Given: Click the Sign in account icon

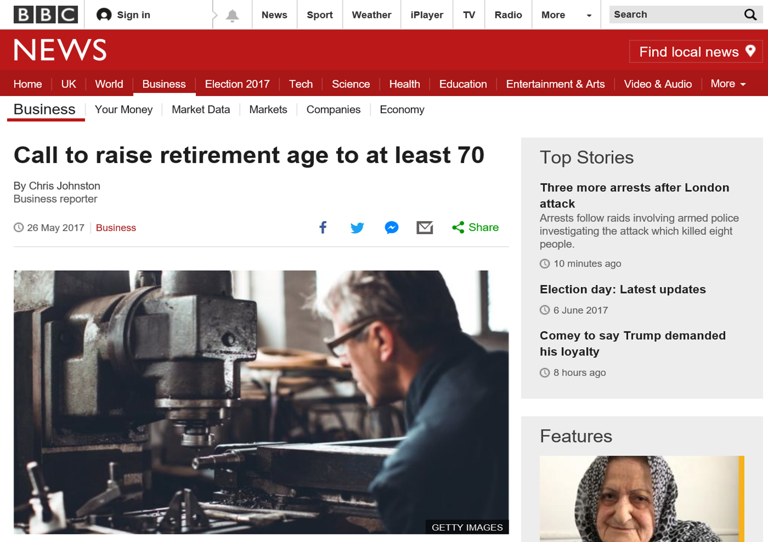Looking at the screenshot, I should pos(104,15).
